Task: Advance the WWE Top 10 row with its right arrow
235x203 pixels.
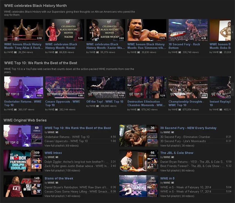Action: point(233,90)
